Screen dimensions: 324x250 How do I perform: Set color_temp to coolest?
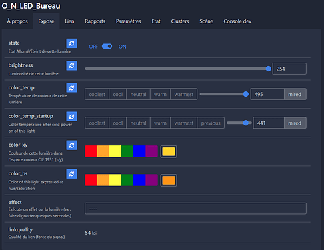[x=97, y=94]
